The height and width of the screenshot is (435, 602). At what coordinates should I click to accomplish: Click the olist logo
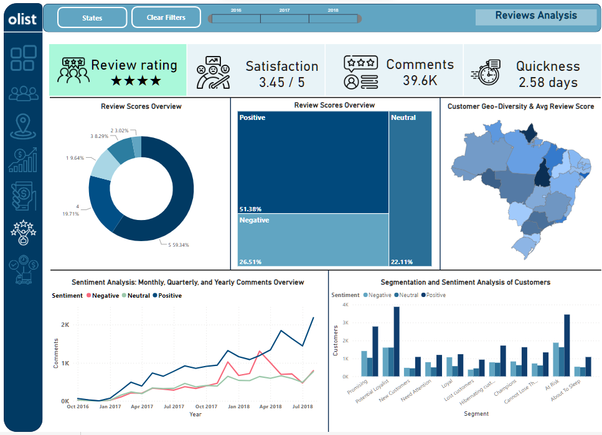22,19
